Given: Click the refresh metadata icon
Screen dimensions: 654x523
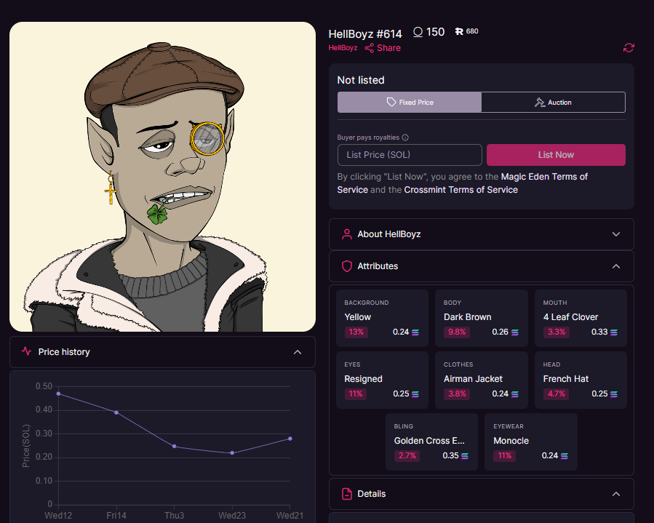Looking at the screenshot, I should (629, 48).
